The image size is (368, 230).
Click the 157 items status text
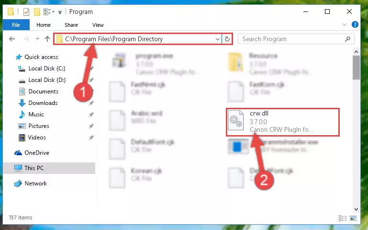pyautogui.click(x=21, y=218)
